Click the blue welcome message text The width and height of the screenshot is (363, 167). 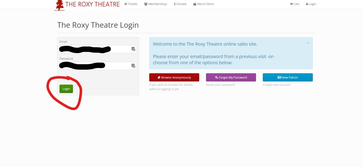tap(214, 53)
